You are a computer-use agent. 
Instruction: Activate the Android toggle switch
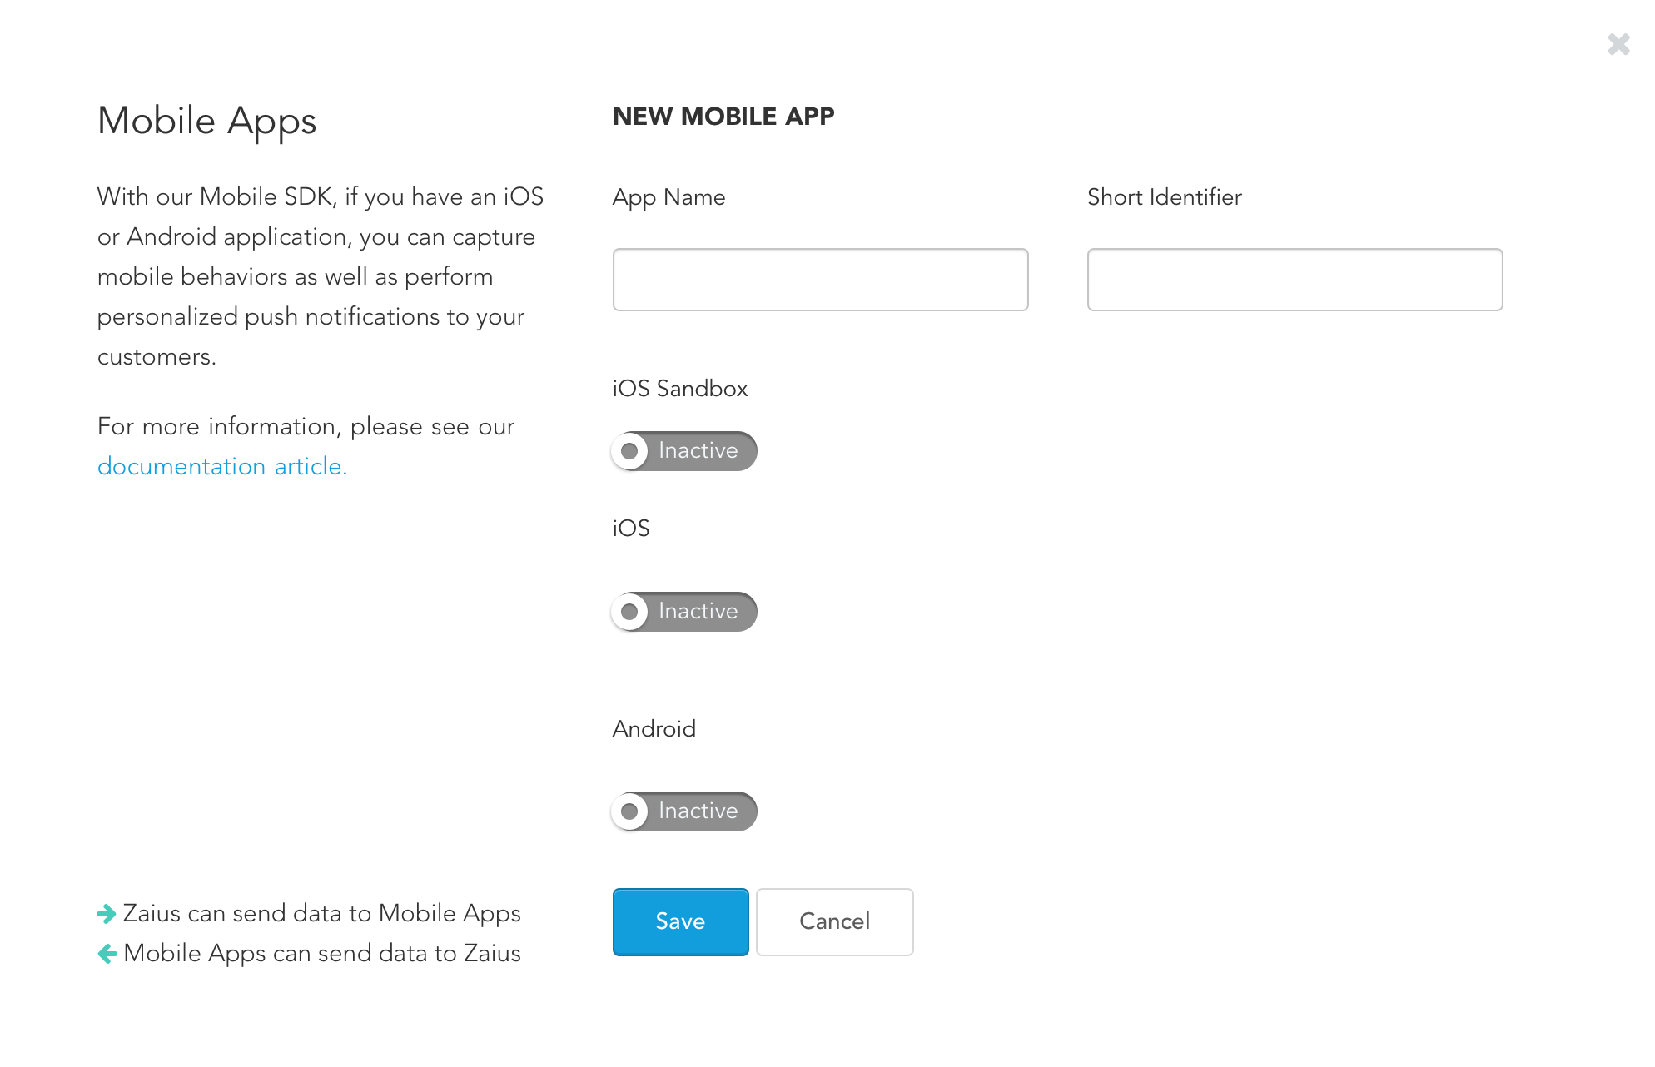pyautogui.click(x=684, y=811)
